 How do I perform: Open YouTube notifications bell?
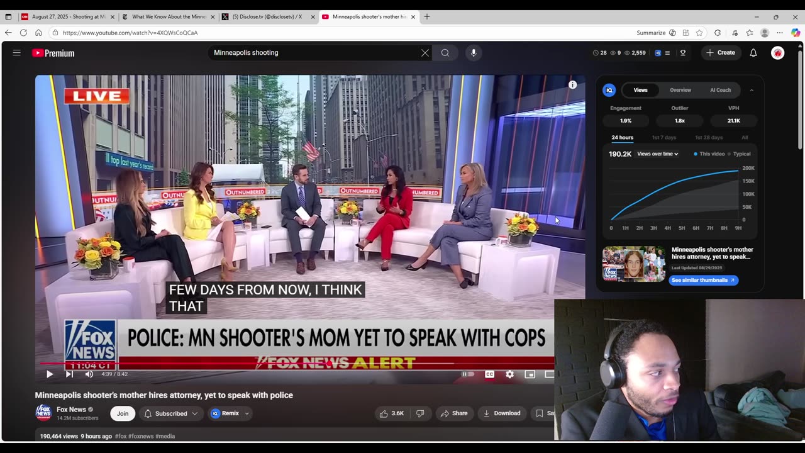(753, 53)
